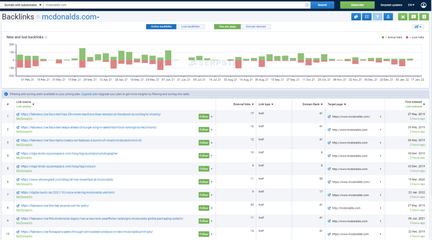The width and height of the screenshot is (432, 240).
Task: Open Domain with subdomains dropdown
Action: pyautogui.click(x=23, y=5)
